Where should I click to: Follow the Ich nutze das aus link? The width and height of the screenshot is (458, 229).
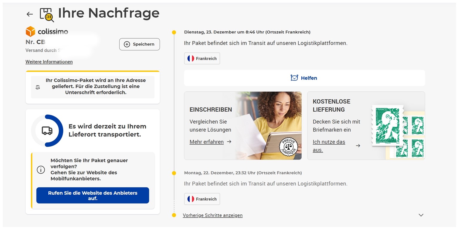(x=329, y=146)
